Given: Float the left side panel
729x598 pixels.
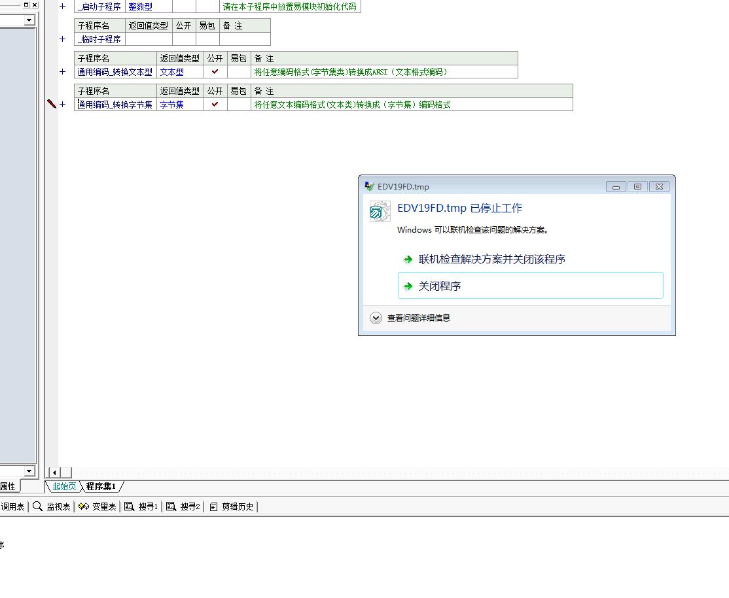Looking at the screenshot, I should [x=26, y=5].
